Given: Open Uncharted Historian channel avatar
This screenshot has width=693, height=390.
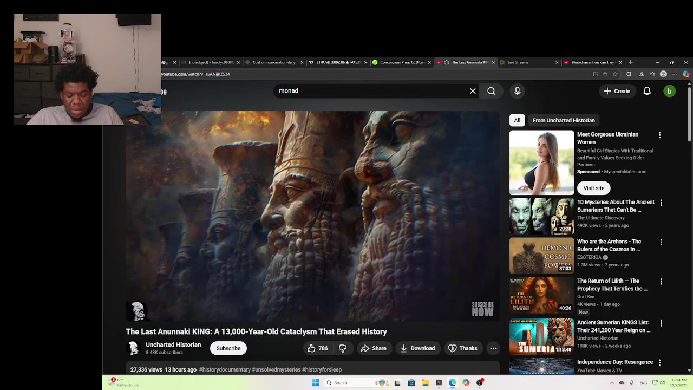Looking at the screenshot, I should pyautogui.click(x=133, y=348).
